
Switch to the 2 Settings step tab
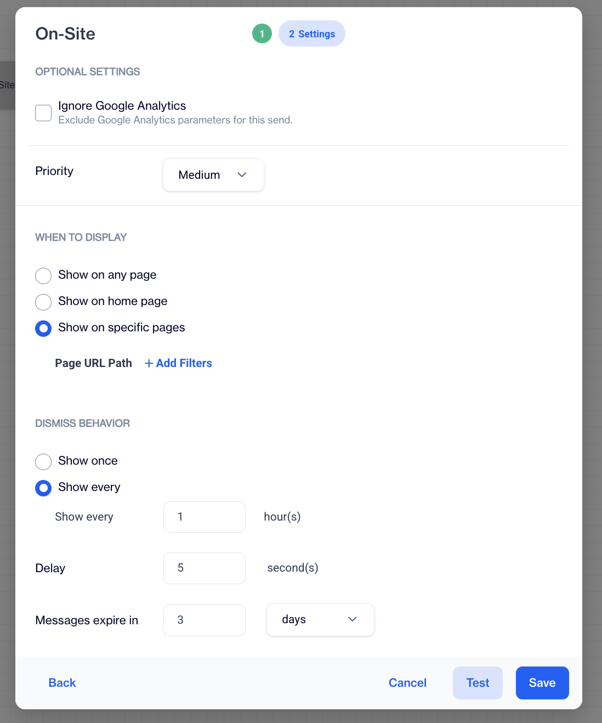click(312, 34)
